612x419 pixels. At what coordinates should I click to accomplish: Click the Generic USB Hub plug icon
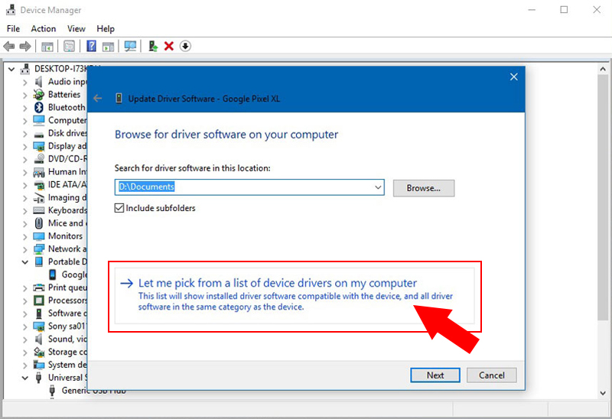point(52,391)
